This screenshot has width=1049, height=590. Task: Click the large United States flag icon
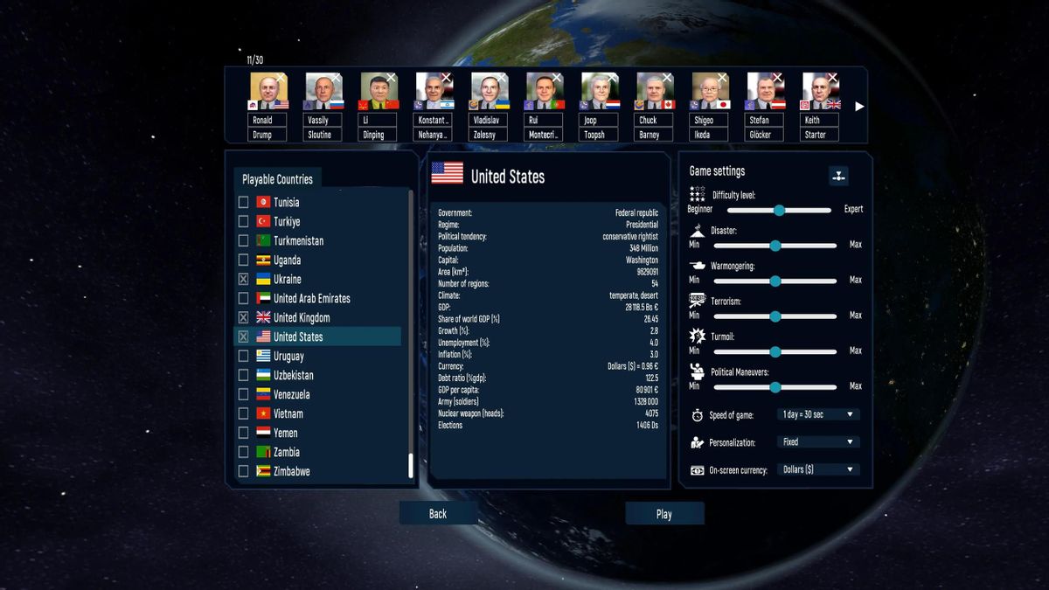coord(448,173)
